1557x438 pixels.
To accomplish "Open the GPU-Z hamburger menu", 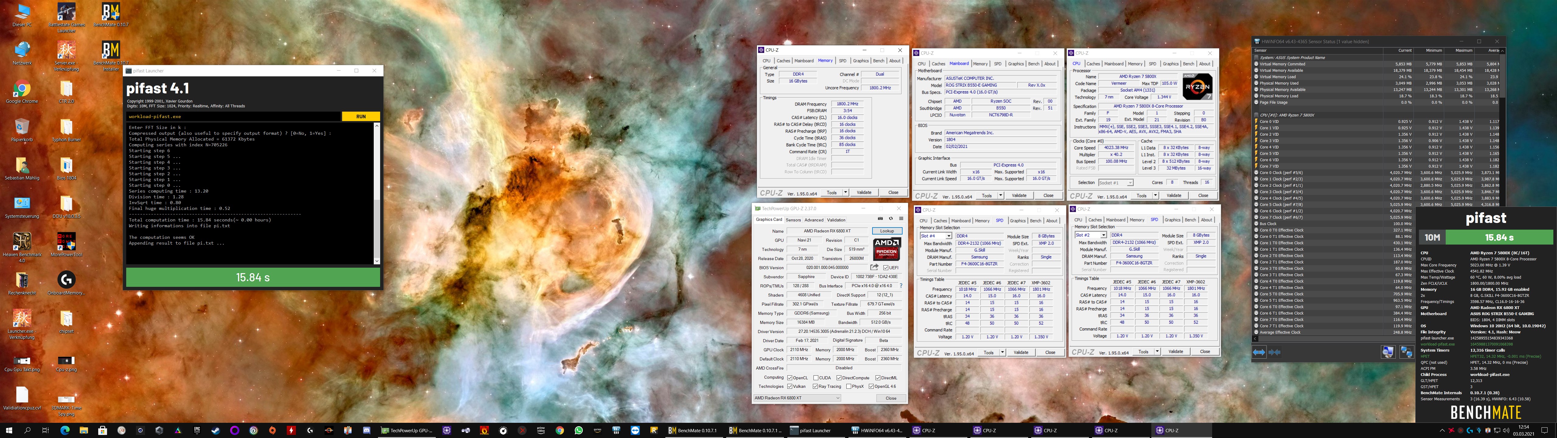I will [900, 219].
